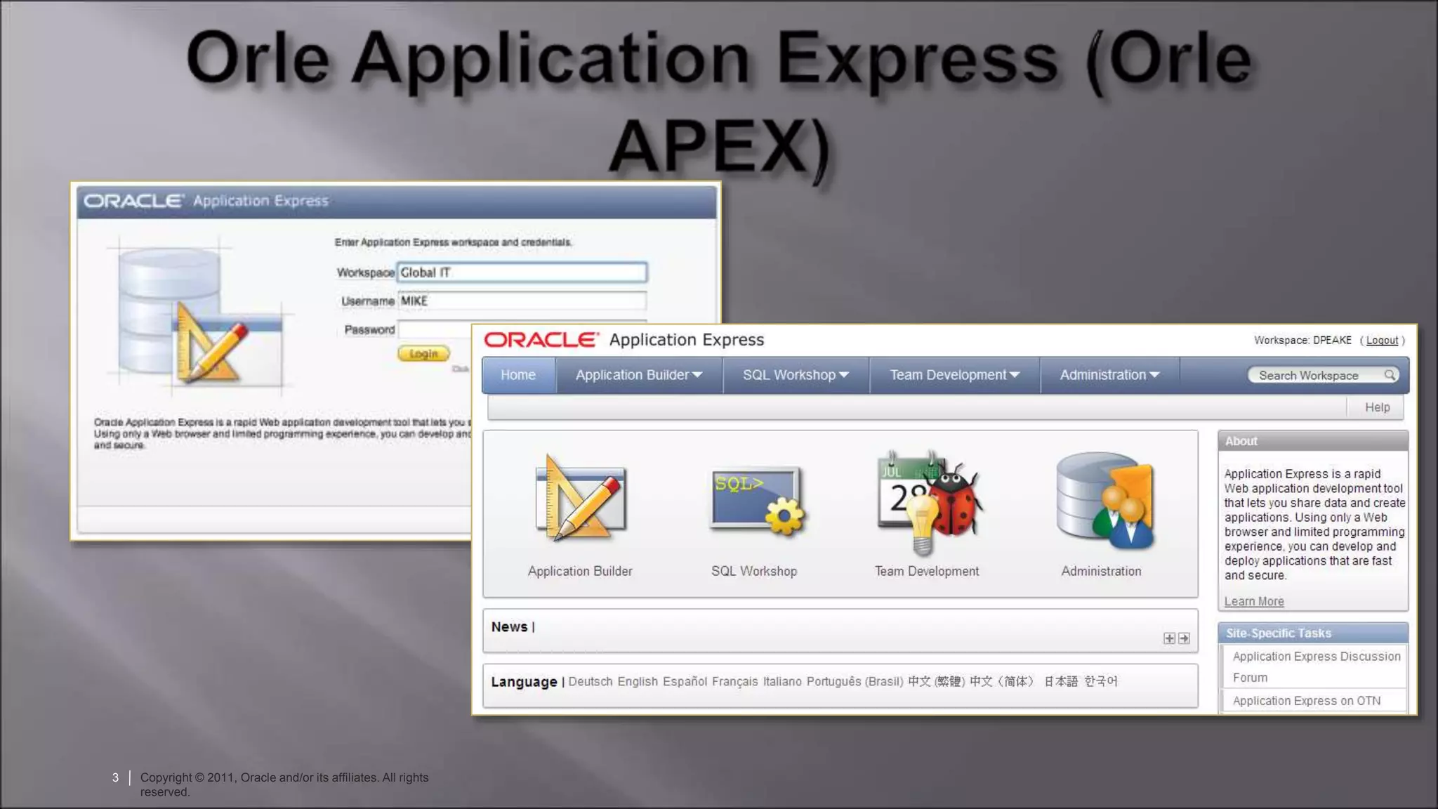Open the Administration menu tab
Screen dimensions: 1438x809
click(x=1109, y=375)
